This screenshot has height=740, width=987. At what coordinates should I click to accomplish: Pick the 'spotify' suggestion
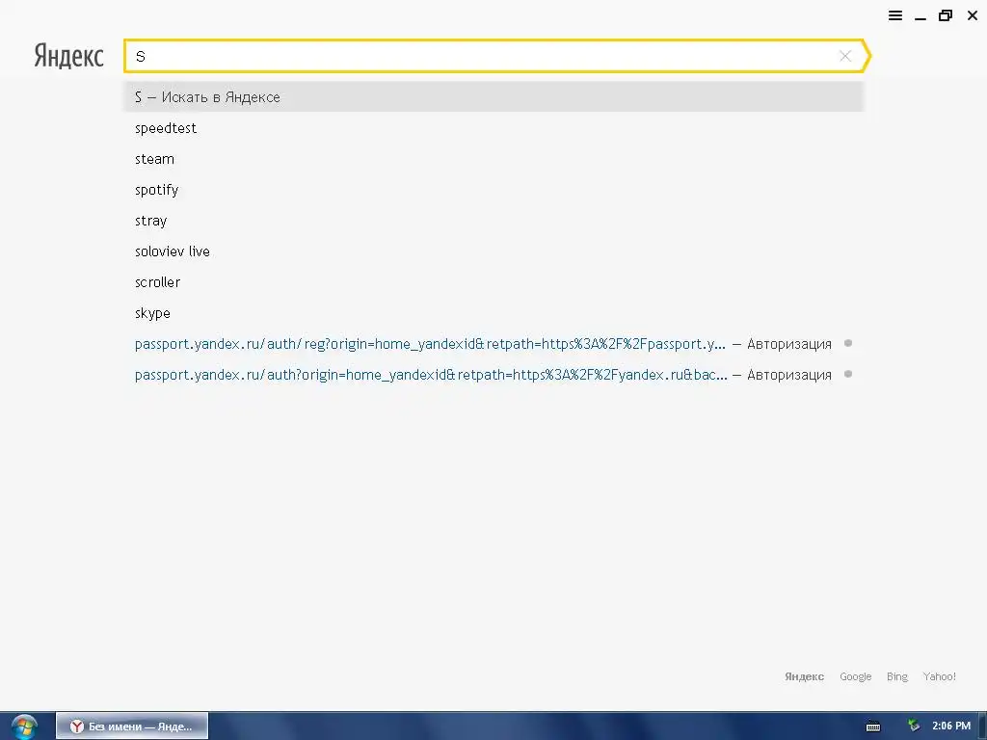[157, 190]
